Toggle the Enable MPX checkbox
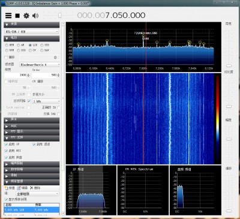 (6, 151)
